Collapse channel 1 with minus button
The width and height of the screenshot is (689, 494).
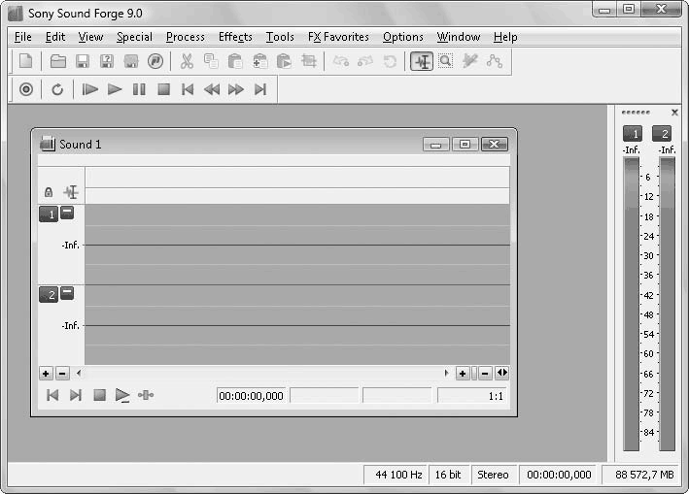(x=67, y=213)
